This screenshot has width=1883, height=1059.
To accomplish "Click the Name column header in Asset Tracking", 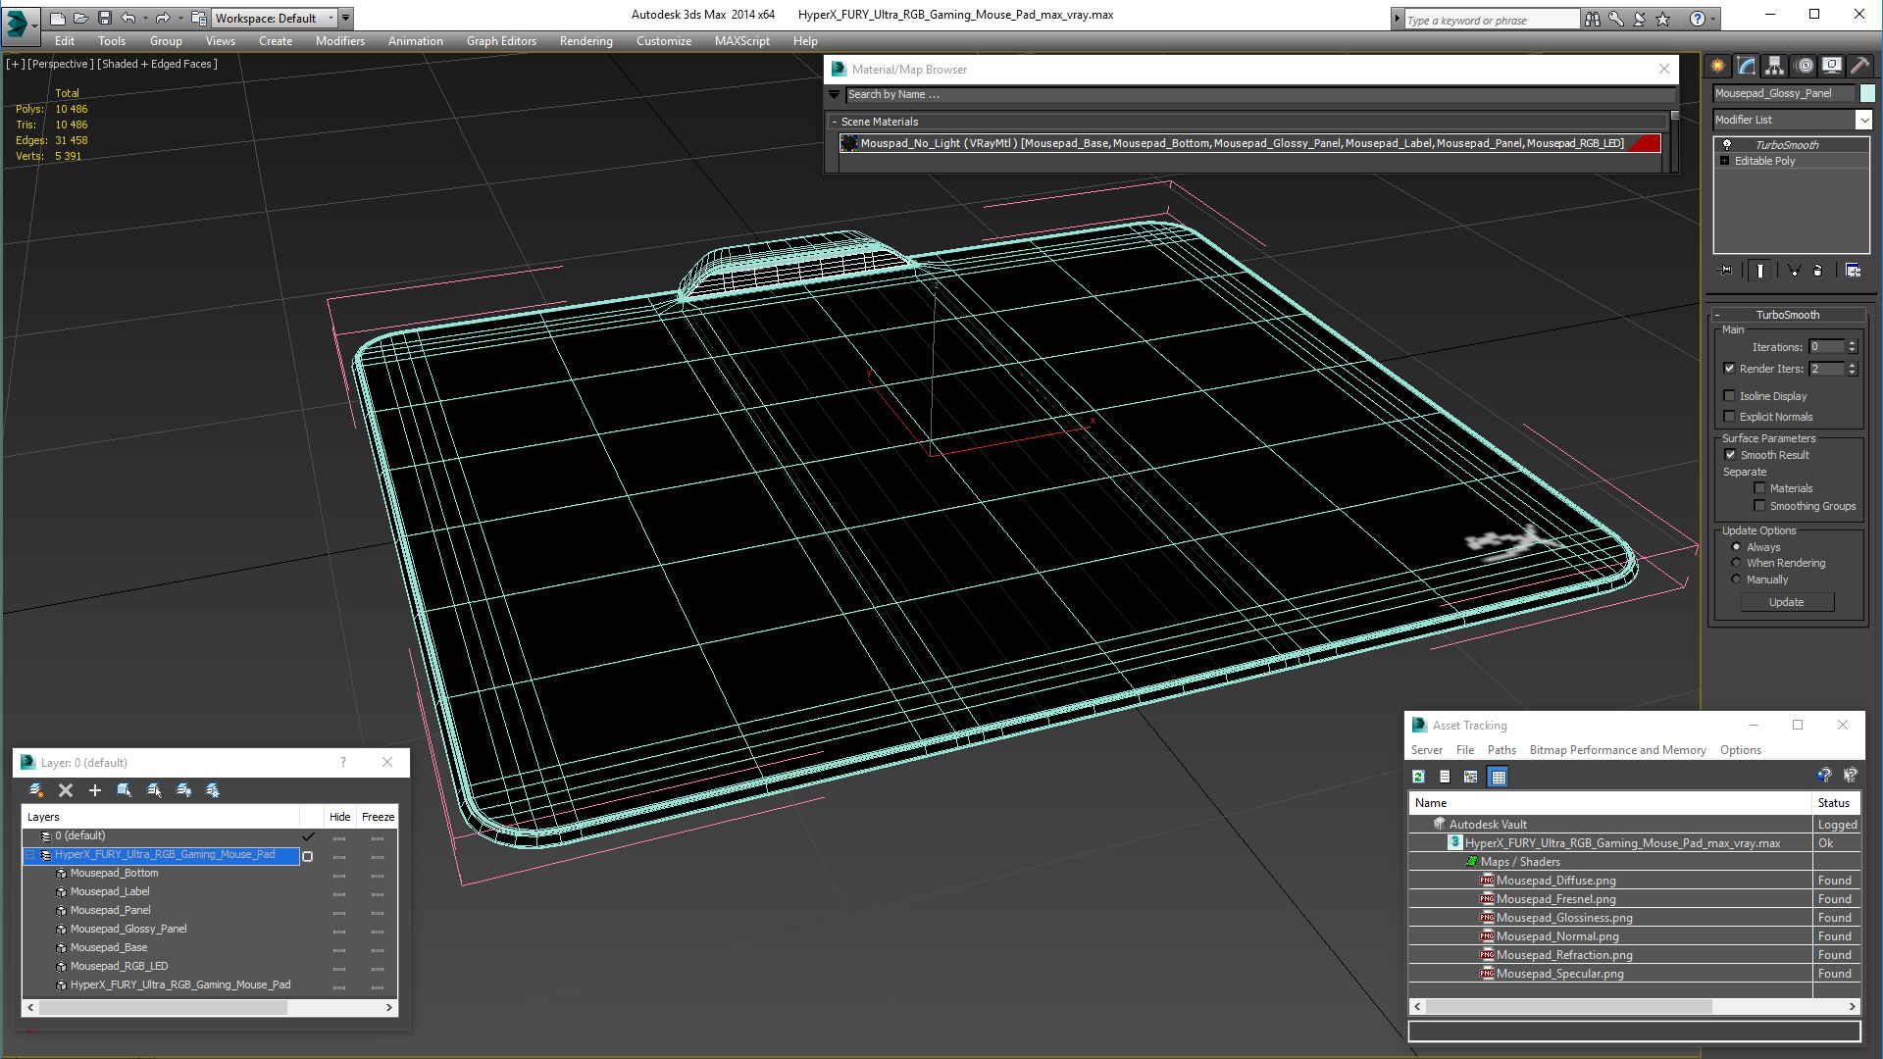I will 1610,803.
